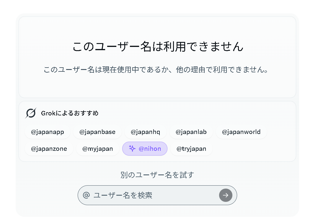Viewport: 313px width, 224px height.
Task: Choose the @tryjapan suggestion chip
Action: tap(191, 149)
